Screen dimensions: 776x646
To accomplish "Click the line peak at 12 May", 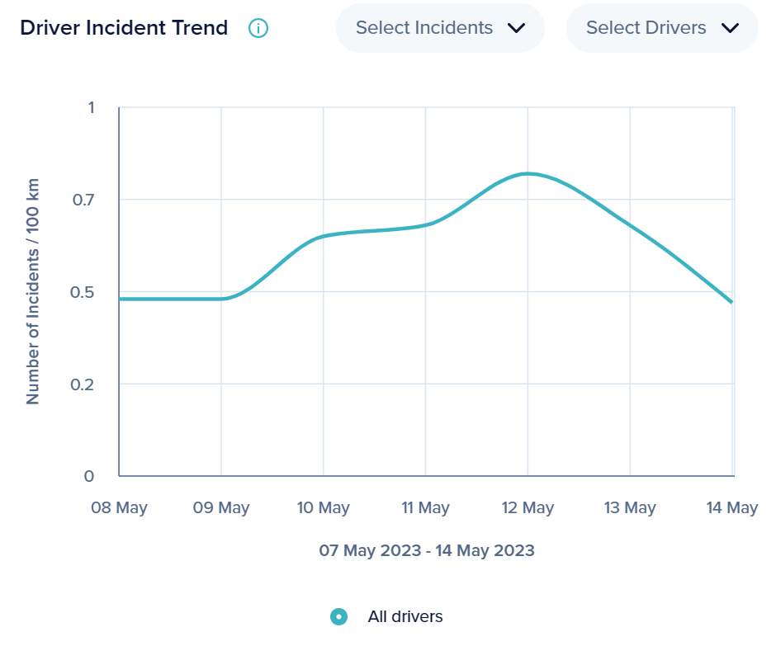I will click(x=528, y=173).
